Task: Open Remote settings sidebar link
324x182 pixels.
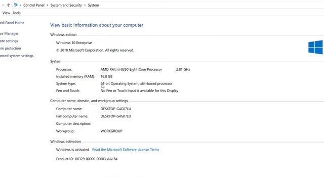Action: coord(9,41)
